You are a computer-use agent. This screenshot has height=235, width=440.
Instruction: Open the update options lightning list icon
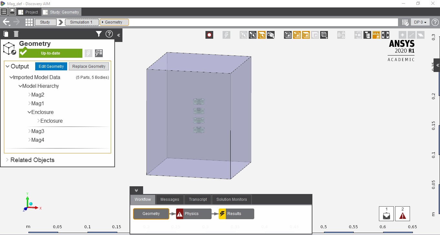point(99,53)
